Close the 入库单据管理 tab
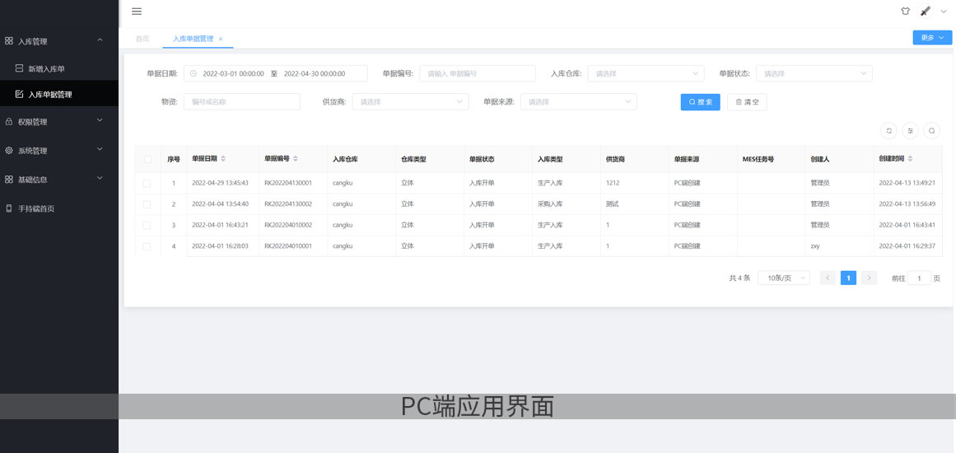The image size is (956, 453). (x=221, y=40)
